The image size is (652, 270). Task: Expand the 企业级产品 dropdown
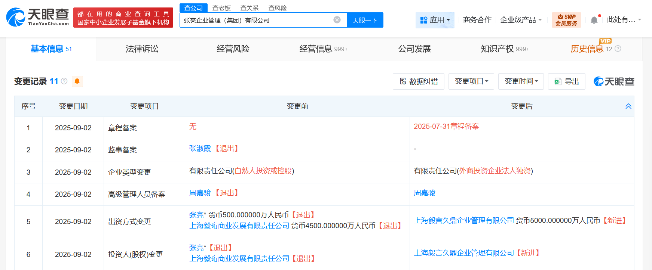click(x=521, y=20)
